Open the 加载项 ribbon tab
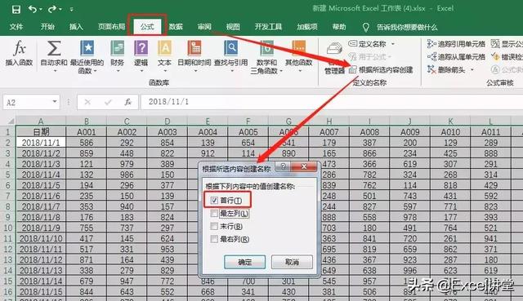The height and width of the screenshot is (301, 523). (307, 27)
